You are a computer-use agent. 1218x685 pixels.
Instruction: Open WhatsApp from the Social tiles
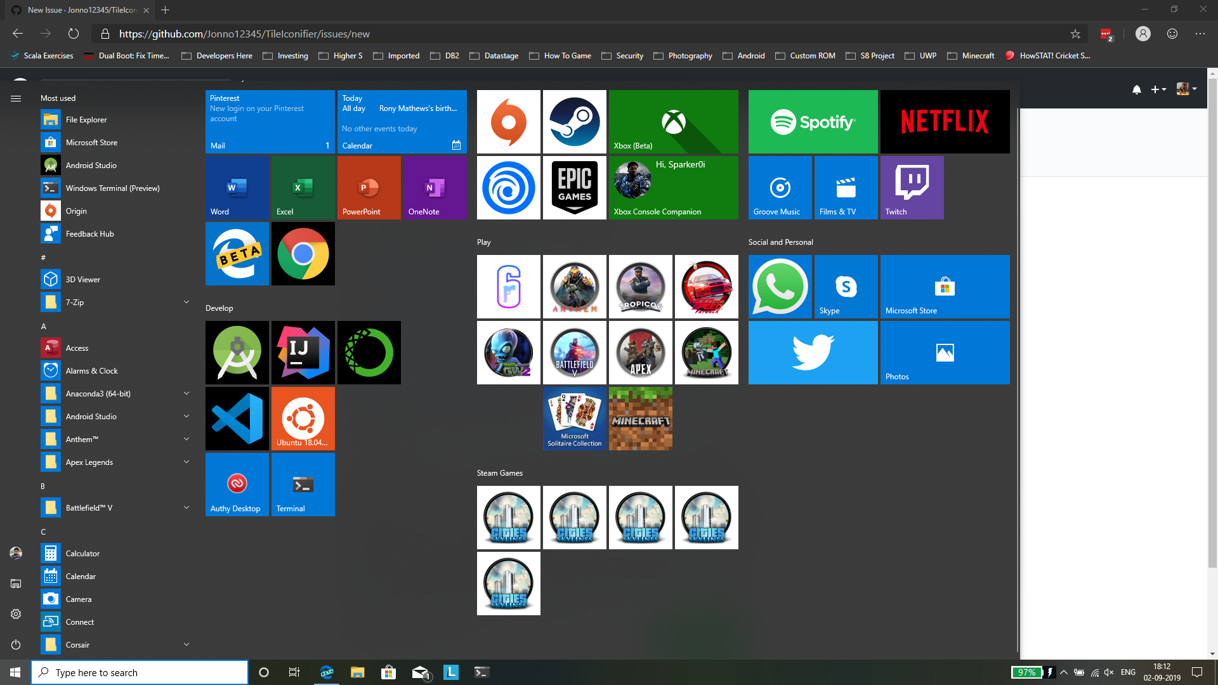780,286
